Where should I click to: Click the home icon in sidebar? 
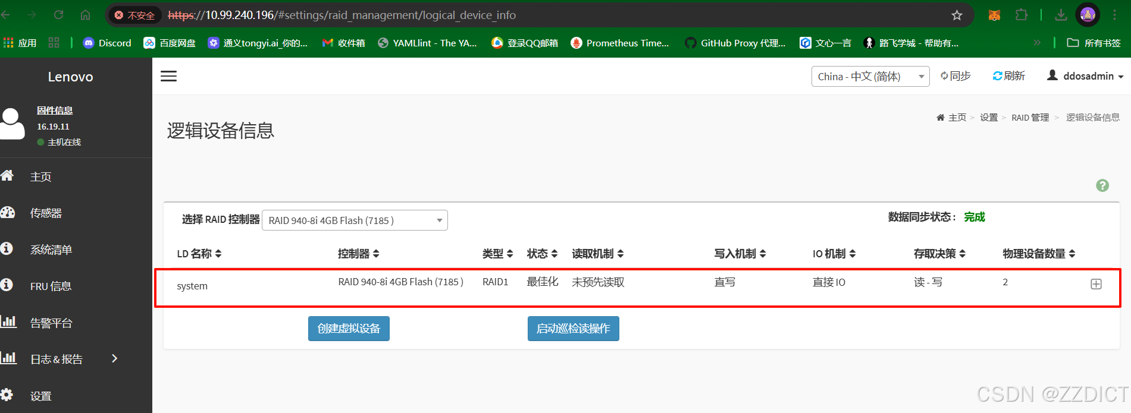pyautogui.click(x=7, y=175)
